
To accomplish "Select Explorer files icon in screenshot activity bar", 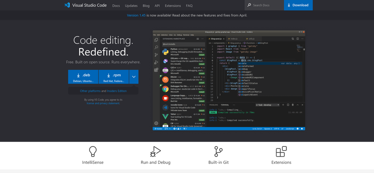I will coord(156,40).
